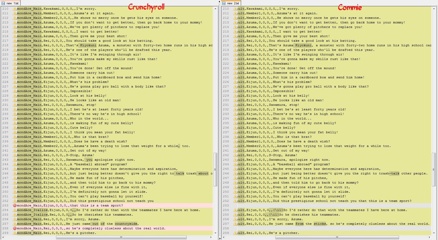Click warning icon on mondAce_Italics Rei line 255
Image resolution: width=438 pixels, height=240 pixels.
pos(15,215)
